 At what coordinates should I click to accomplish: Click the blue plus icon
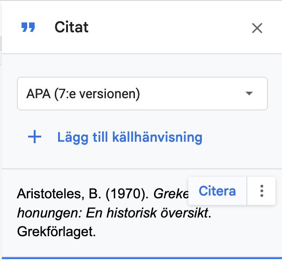35,137
